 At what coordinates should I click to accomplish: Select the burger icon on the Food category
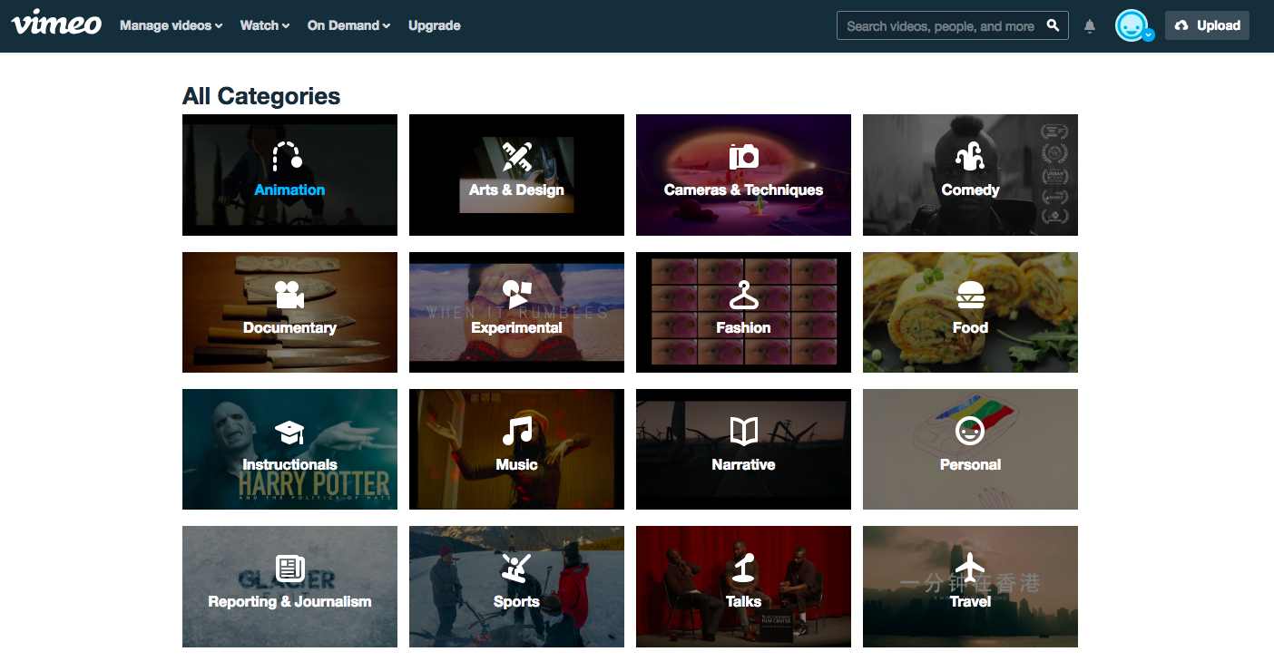point(970,294)
